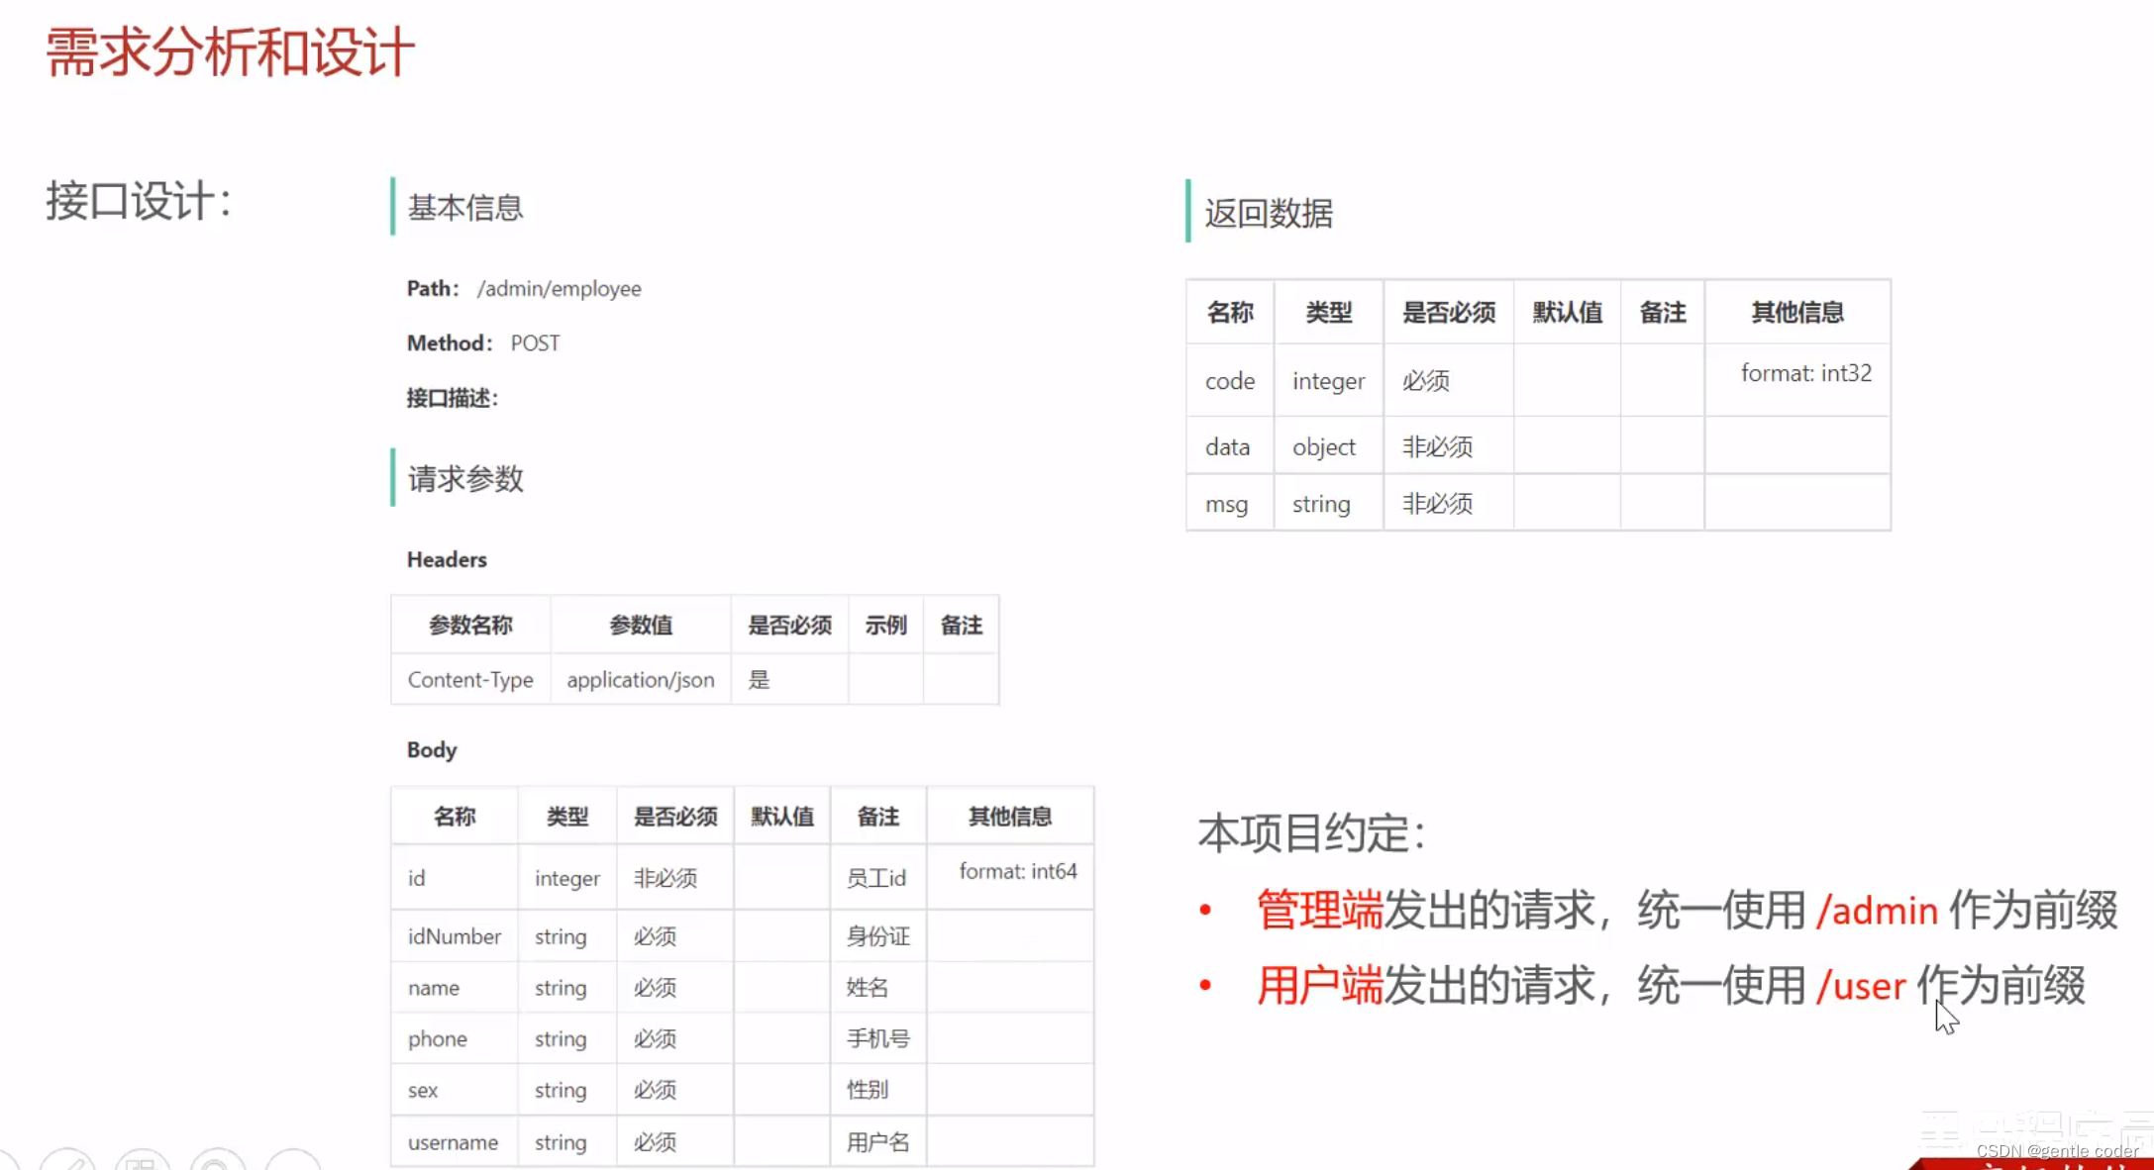
Task: Click the application/json value cell
Action: point(640,680)
